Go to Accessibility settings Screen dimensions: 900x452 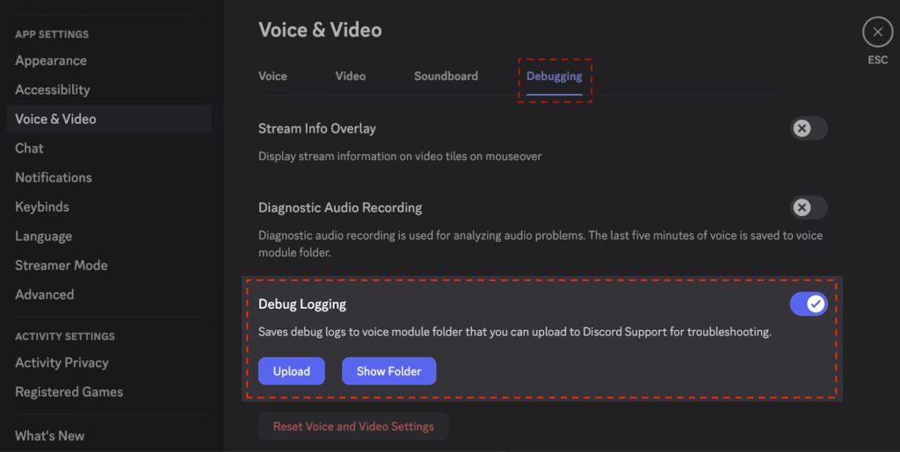pos(53,90)
